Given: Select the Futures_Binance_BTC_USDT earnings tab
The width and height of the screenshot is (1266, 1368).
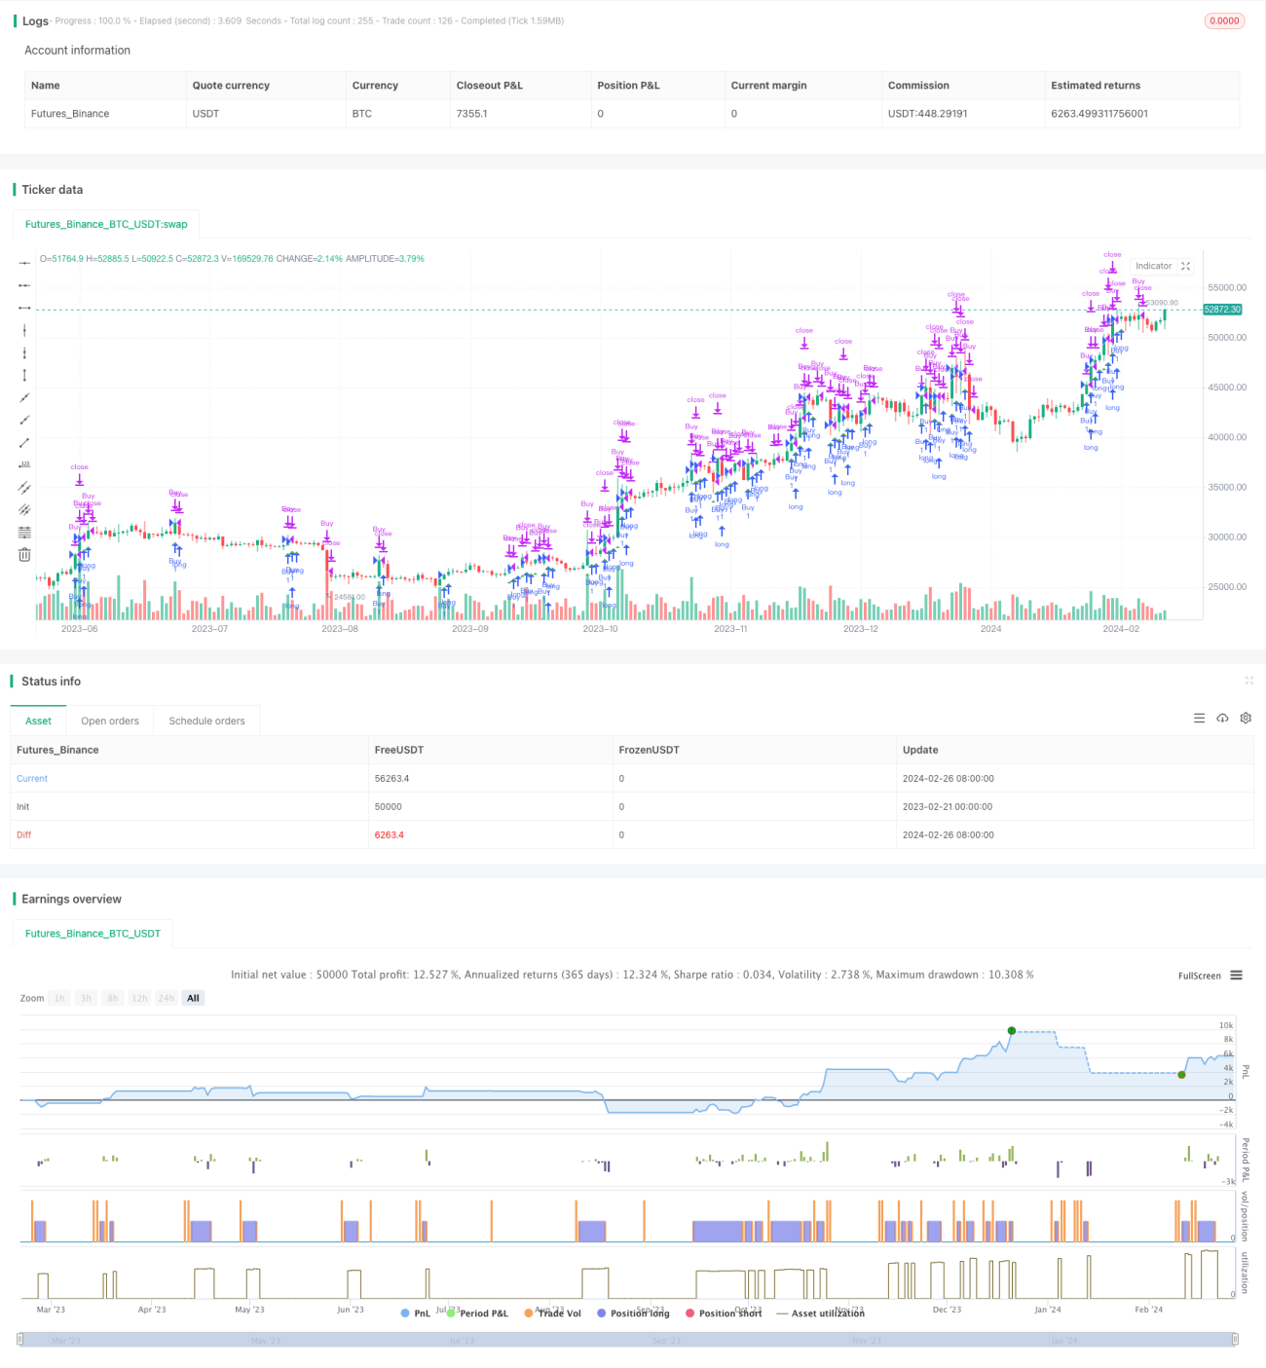Looking at the screenshot, I should pos(93,933).
